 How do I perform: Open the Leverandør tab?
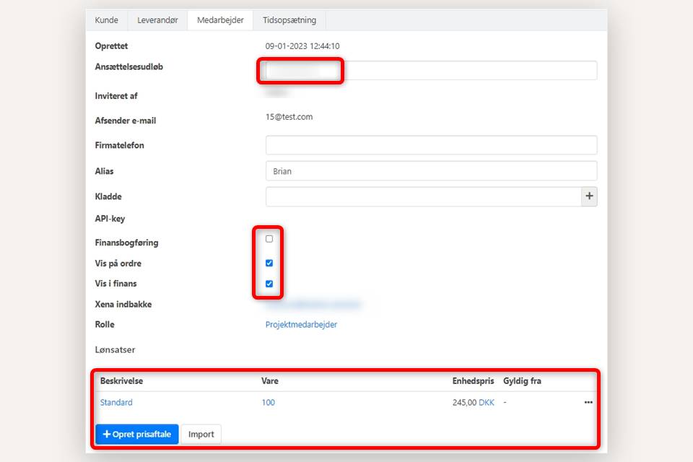tap(157, 20)
